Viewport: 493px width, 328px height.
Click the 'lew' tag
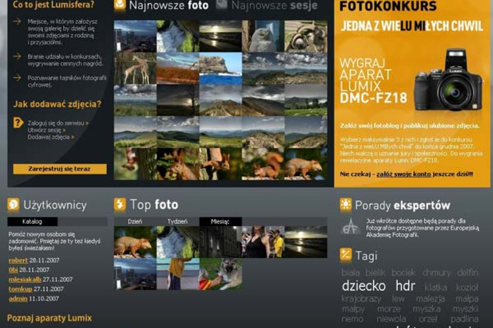click(x=398, y=299)
